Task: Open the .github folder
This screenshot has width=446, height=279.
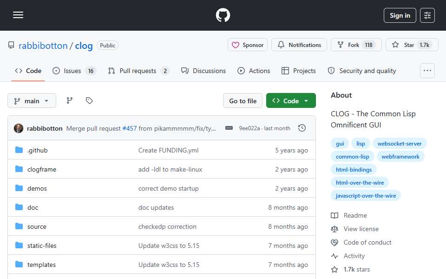Action: [37, 150]
